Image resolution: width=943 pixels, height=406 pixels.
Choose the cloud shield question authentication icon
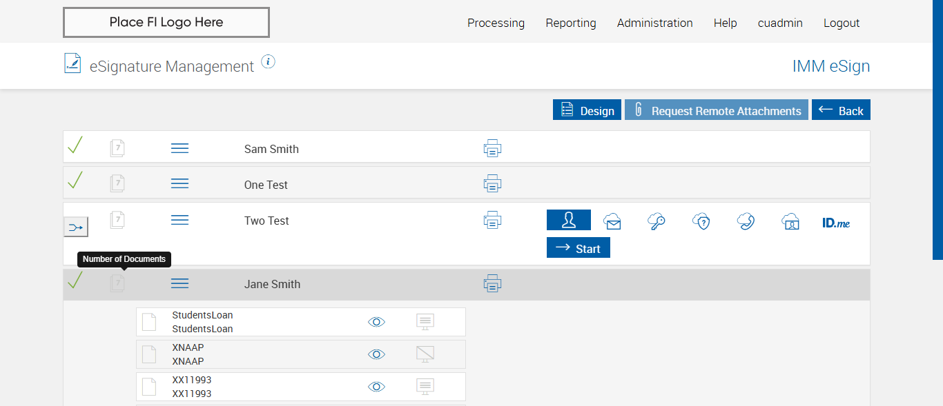(701, 221)
